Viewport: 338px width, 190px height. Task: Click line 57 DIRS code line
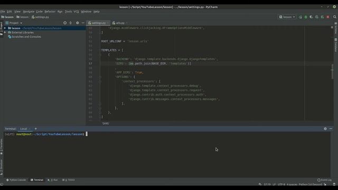[153, 63]
